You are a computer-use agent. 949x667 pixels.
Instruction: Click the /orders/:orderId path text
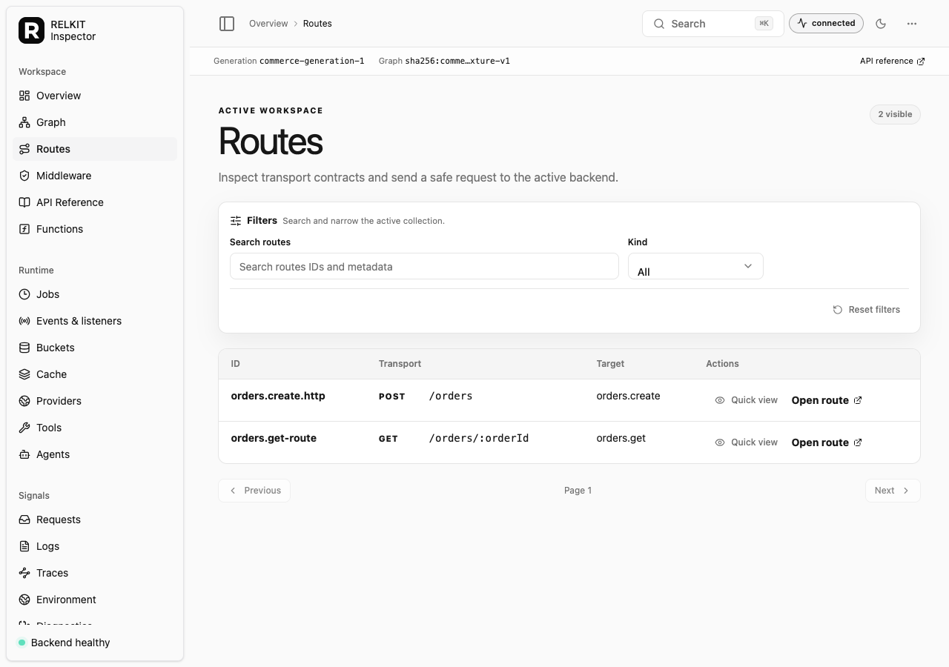[479, 438]
